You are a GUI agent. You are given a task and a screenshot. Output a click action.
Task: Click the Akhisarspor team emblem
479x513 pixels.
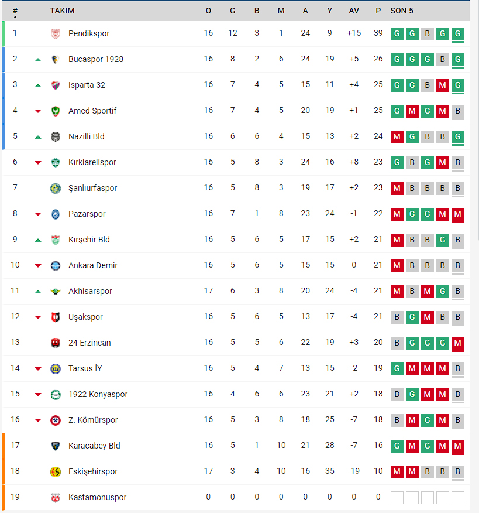point(56,291)
